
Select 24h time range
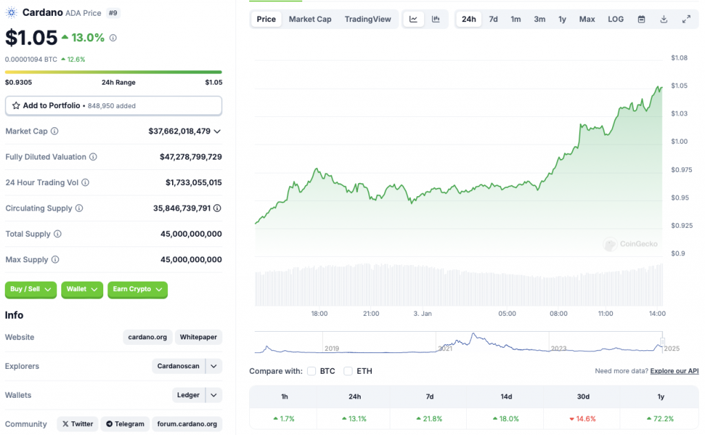(468, 19)
